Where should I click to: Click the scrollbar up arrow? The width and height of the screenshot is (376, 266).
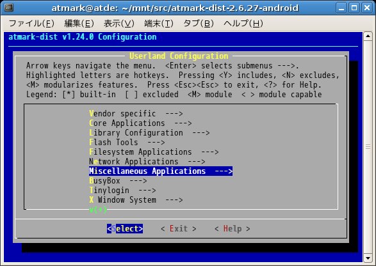coord(368,36)
